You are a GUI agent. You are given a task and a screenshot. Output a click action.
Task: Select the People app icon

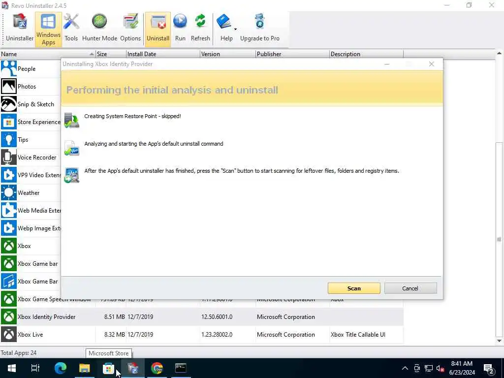9,68
